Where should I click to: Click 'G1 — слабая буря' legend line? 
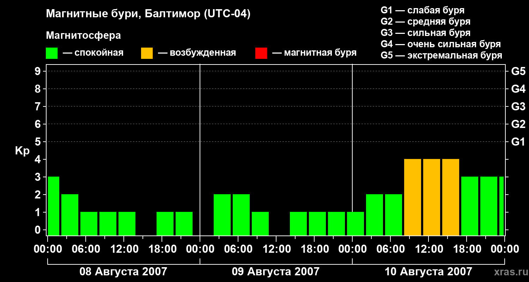point(422,10)
